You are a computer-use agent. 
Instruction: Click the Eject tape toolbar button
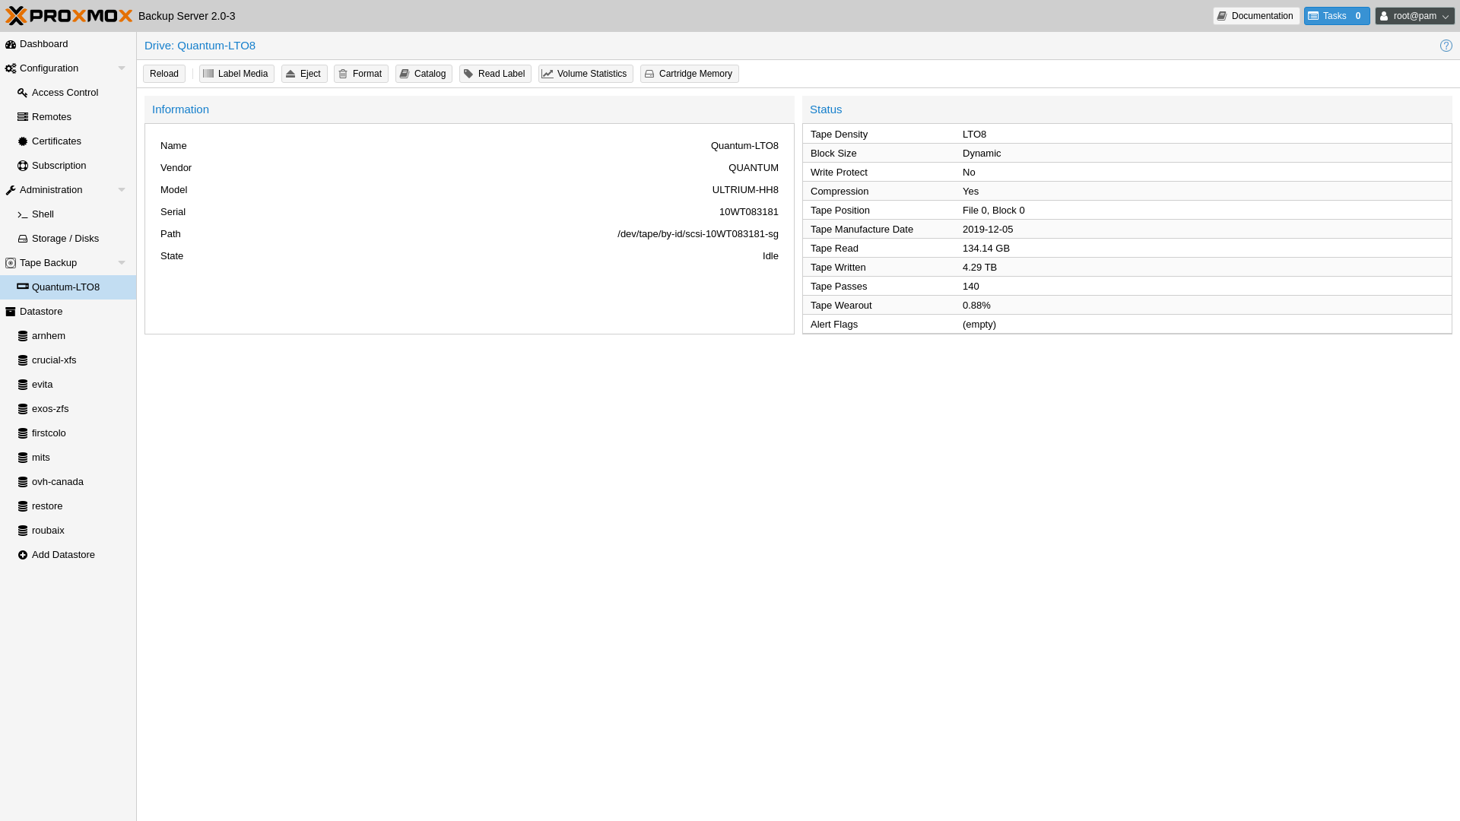click(304, 74)
